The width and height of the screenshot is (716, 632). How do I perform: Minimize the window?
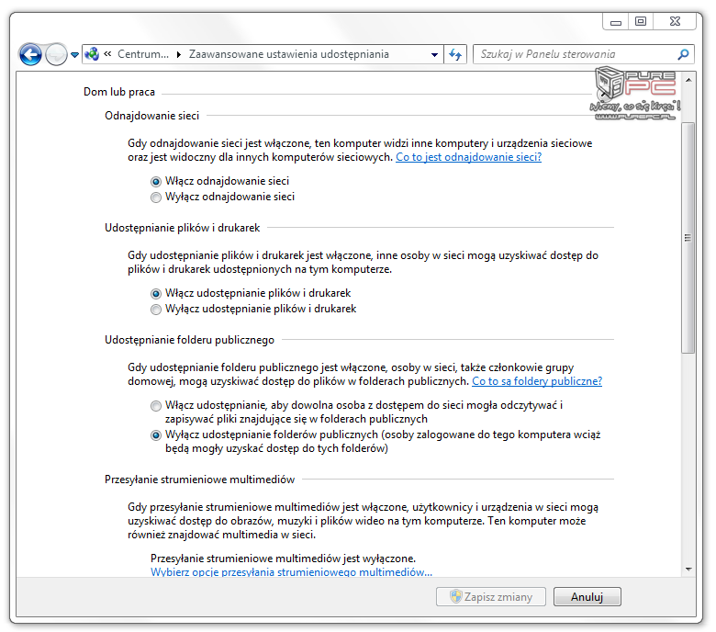point(616,22)
